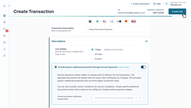The width and height of the screenshot is (191, 108).
Task: Collapse the More Options section
Action: click(x=147, y=41)
